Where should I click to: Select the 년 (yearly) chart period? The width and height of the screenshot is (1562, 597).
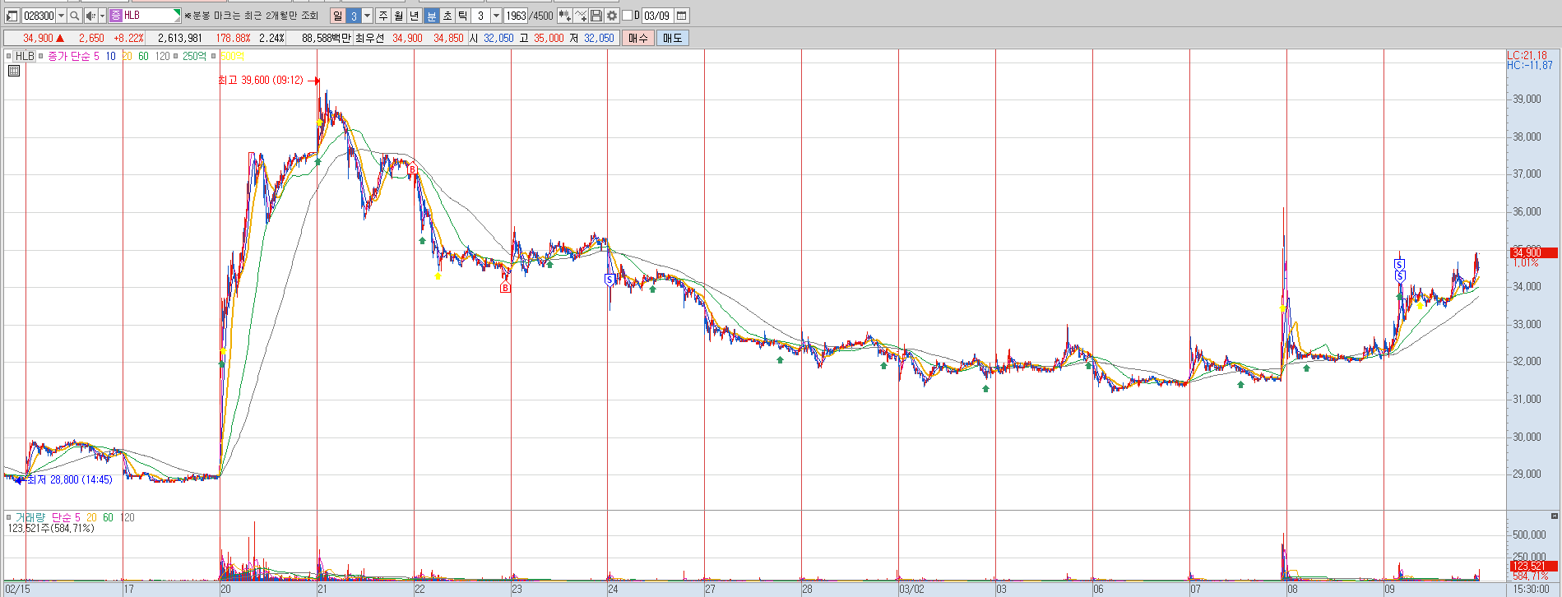[415, 16]
